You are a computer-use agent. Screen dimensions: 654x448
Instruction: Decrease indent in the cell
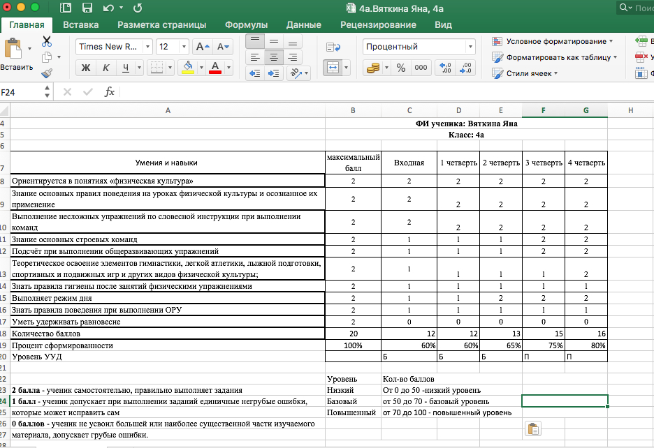click(254, 73)
